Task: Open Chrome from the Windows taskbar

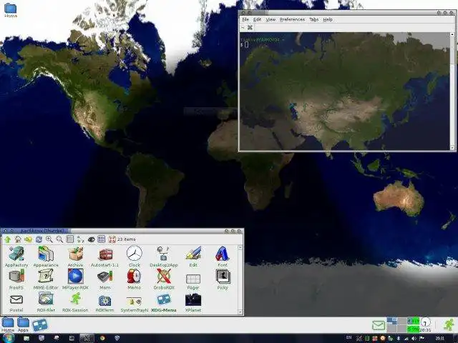Action: click(x=102, y=338)
